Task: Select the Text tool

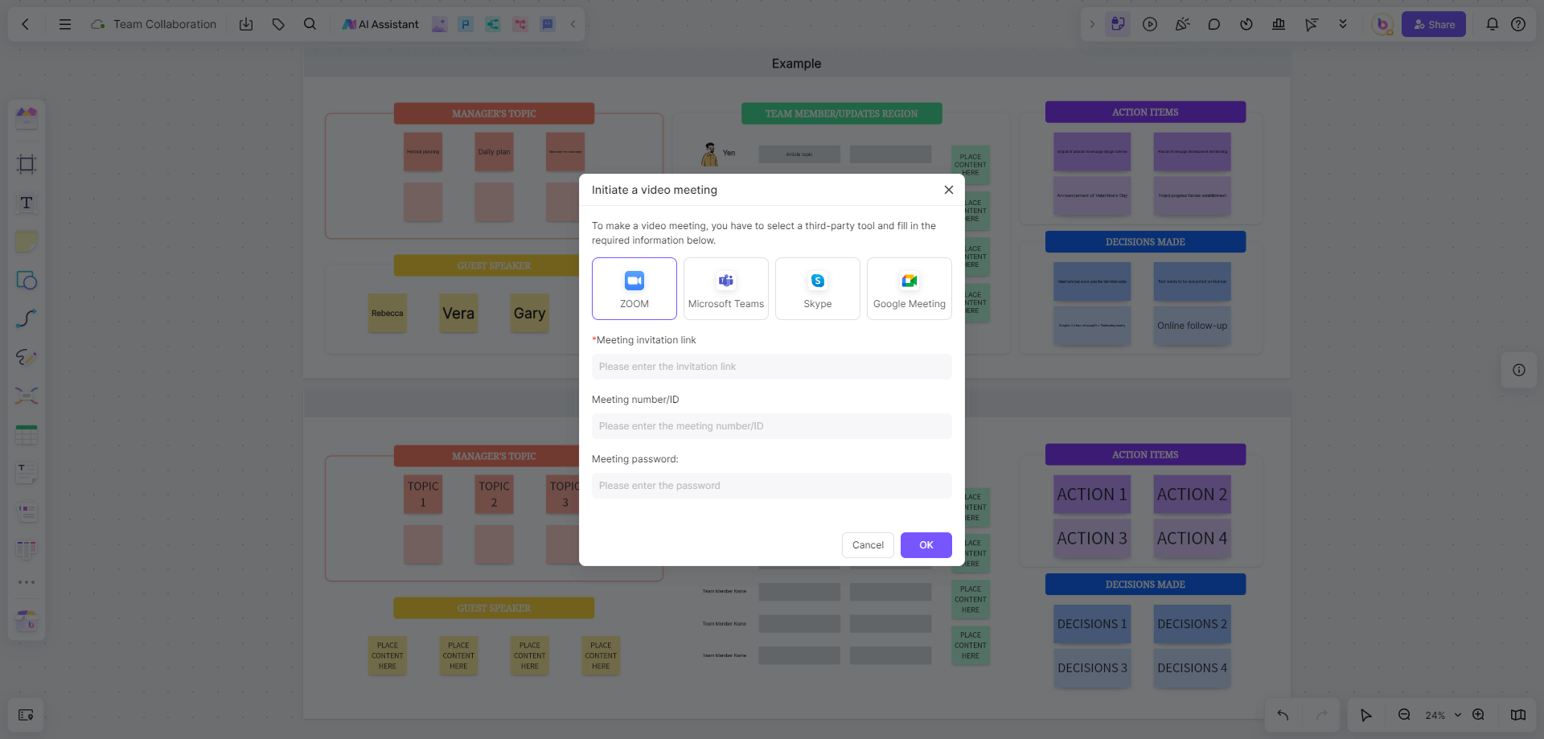Action: (x=27, y=203)
